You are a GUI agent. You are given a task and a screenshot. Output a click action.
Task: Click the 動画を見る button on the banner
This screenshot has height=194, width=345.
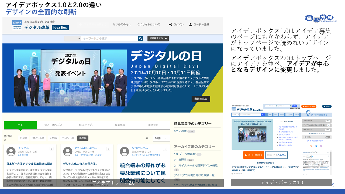tap(201, 99)
